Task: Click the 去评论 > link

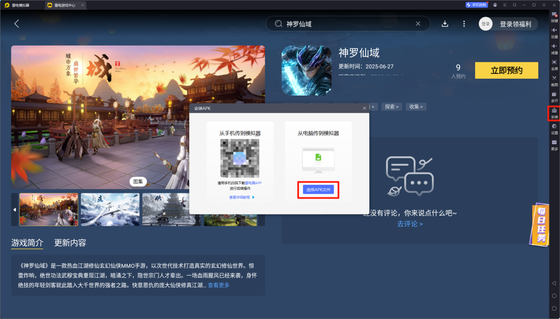Action: coord(410,224)
